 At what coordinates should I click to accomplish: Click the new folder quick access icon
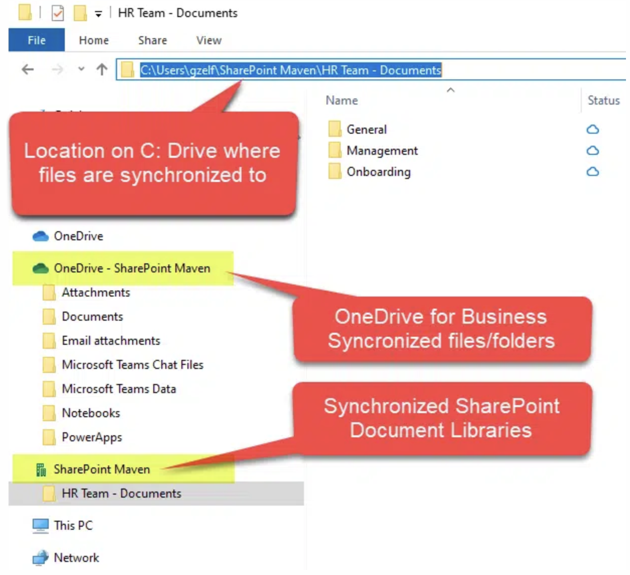coord(80,13)
